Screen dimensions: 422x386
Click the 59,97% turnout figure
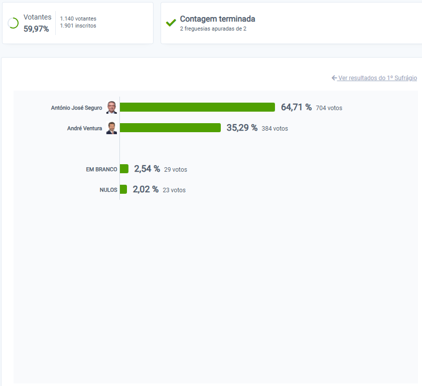36,29
